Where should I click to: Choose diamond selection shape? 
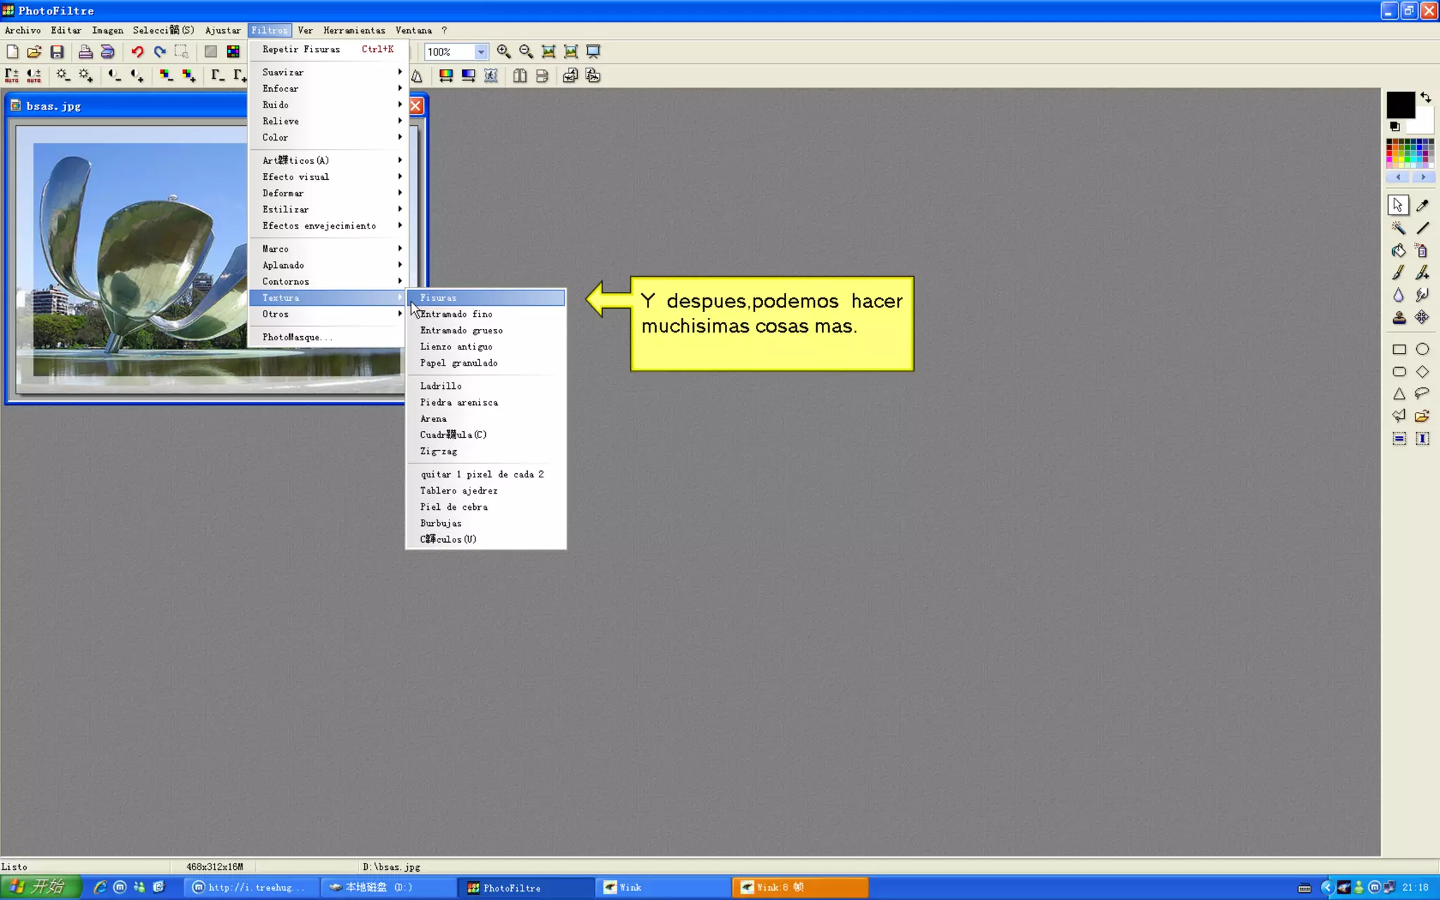tap(1422, 372)
